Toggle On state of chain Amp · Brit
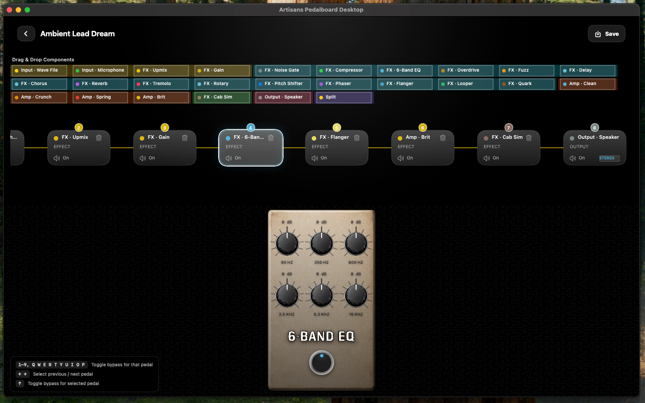Image resolution: width=645 pixels, height=403 pixels. click(x=401, y=158)
